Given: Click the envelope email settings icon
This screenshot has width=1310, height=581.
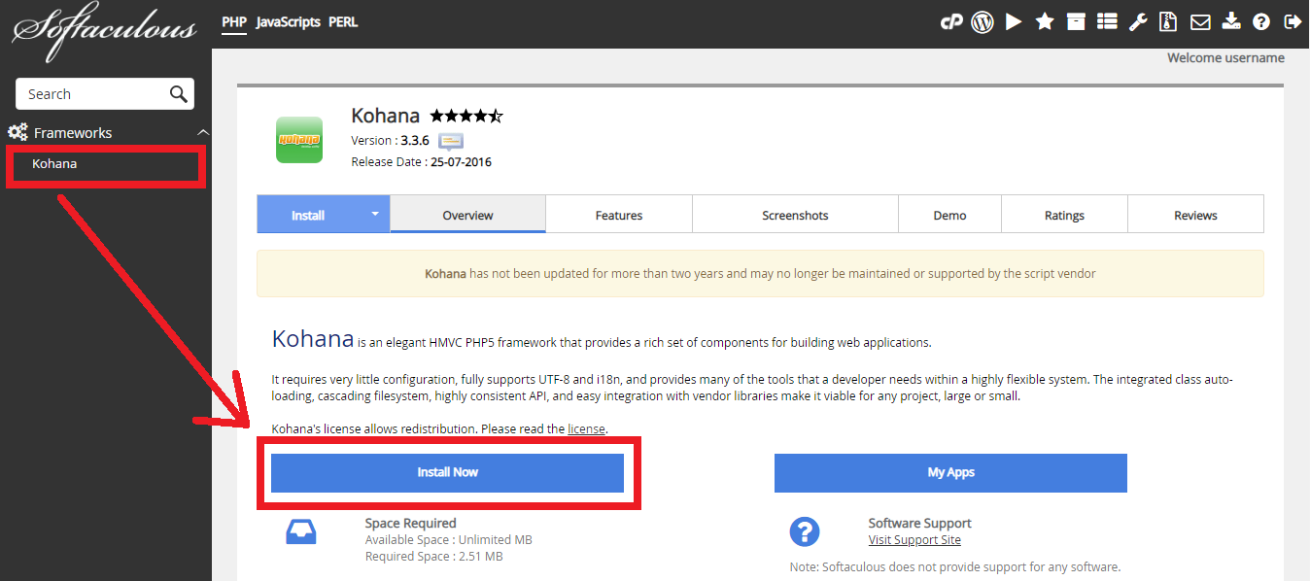Looking at the screenshot, I should 1200,21.
